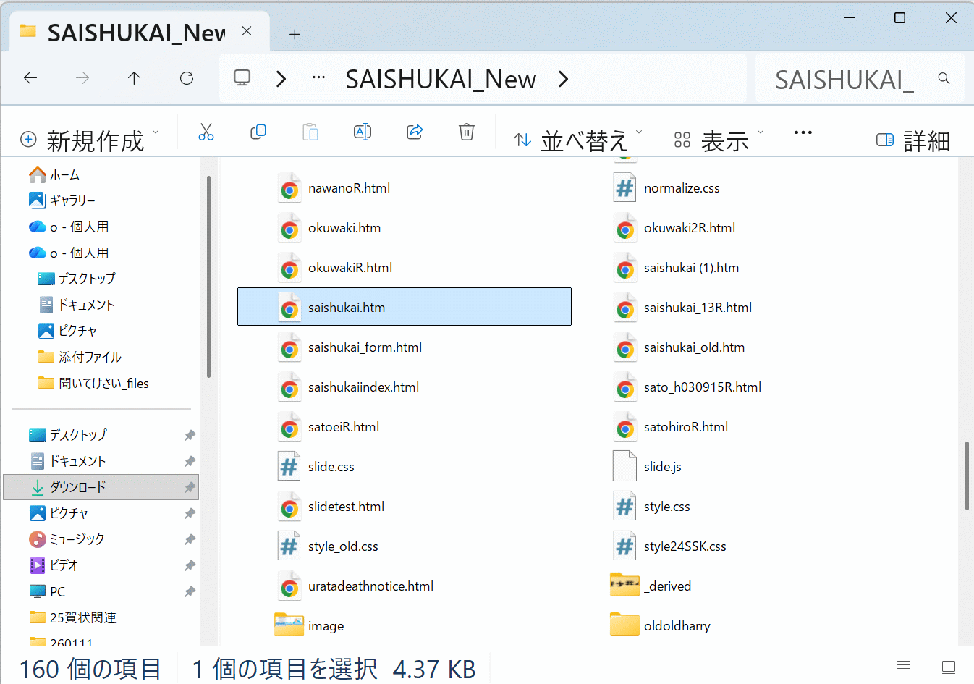Viewport: 974px width, 684px height.
Task: Click the Rename icon in toolbar
Action: (363, 132)
